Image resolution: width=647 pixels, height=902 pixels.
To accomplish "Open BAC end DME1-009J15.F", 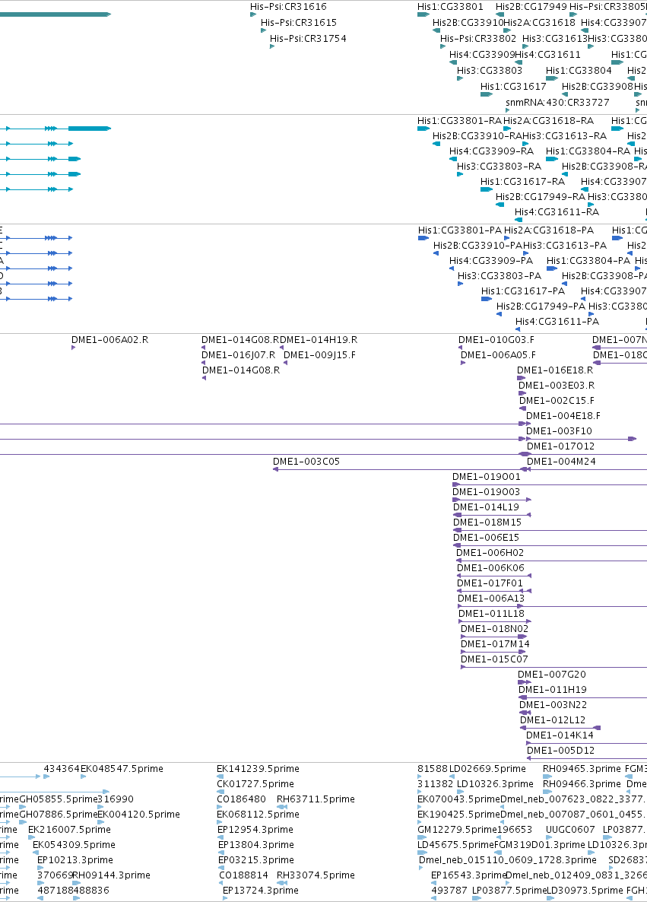I will tap(319, 355).
